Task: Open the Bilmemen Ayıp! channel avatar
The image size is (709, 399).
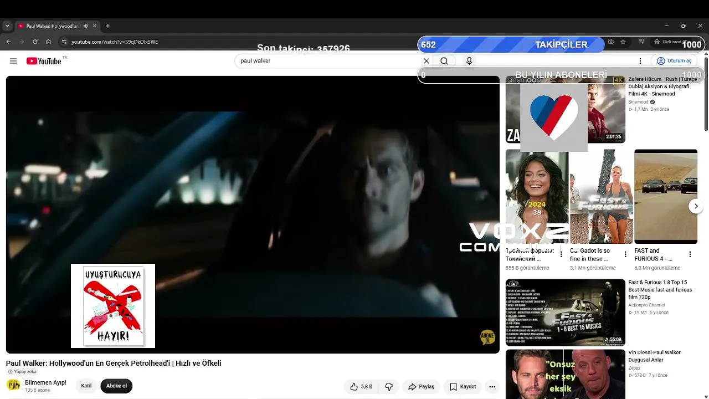Action: 13,386
